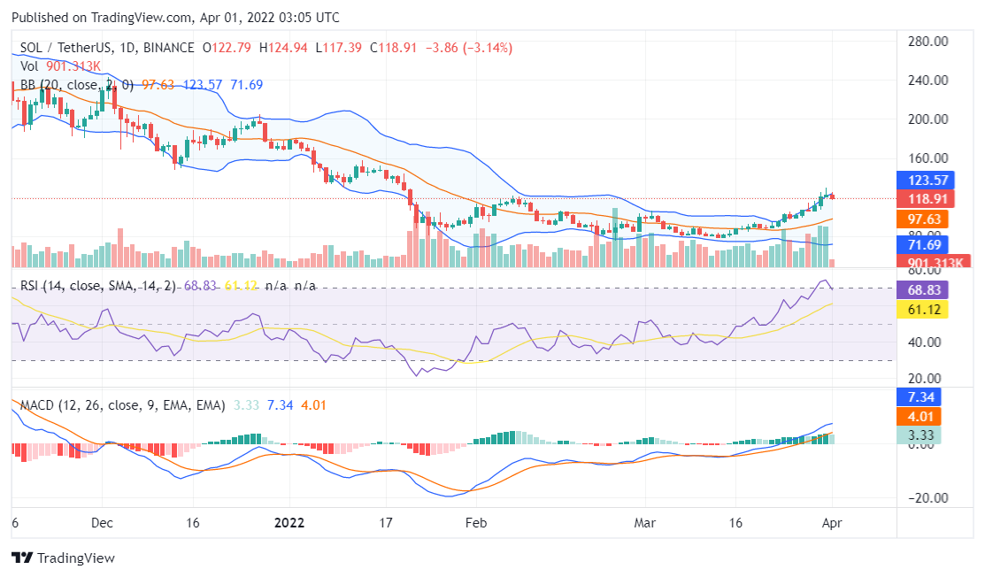Click the 160.00 level on the price scale
Viewport: 985px width, 577px height.
[x=929, y=158]
